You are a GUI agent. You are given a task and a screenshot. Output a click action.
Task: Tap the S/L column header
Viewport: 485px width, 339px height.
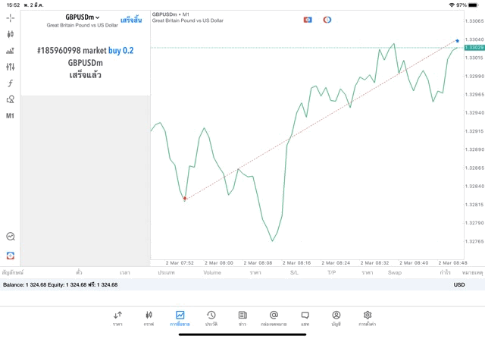pyautogui.click(x=295, y=273)
